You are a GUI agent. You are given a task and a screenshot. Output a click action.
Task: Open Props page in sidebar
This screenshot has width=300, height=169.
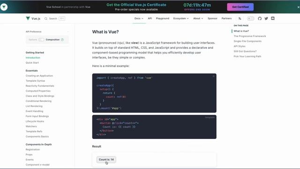pyautogui.click(x=29, y=154)
